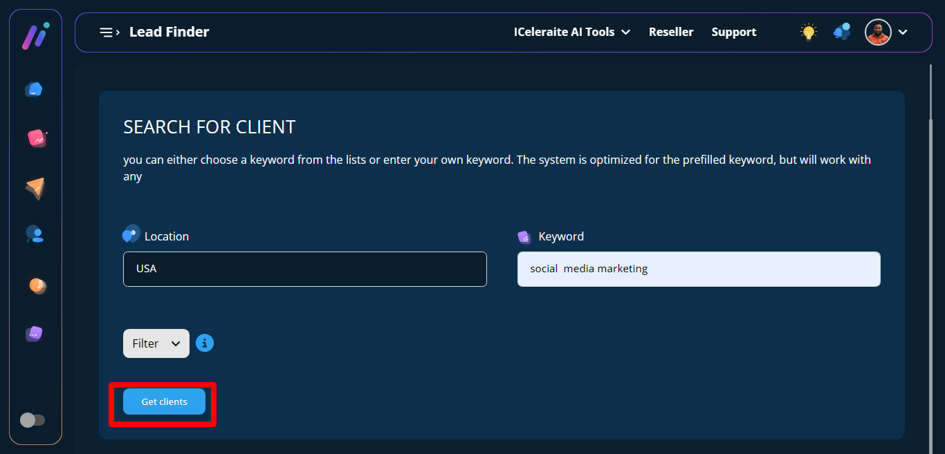945x454 pixels.
Task: Open the pink chart sidebar icon
Action: tap(36, 138)
